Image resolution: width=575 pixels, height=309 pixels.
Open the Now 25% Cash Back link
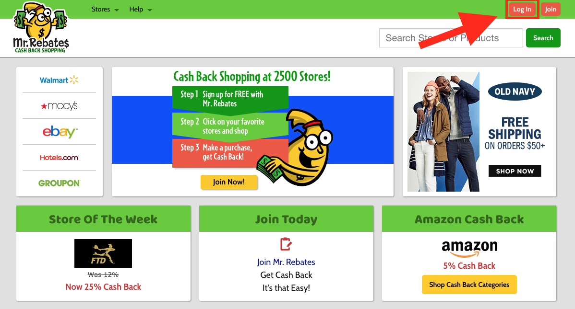click(103, 286)
